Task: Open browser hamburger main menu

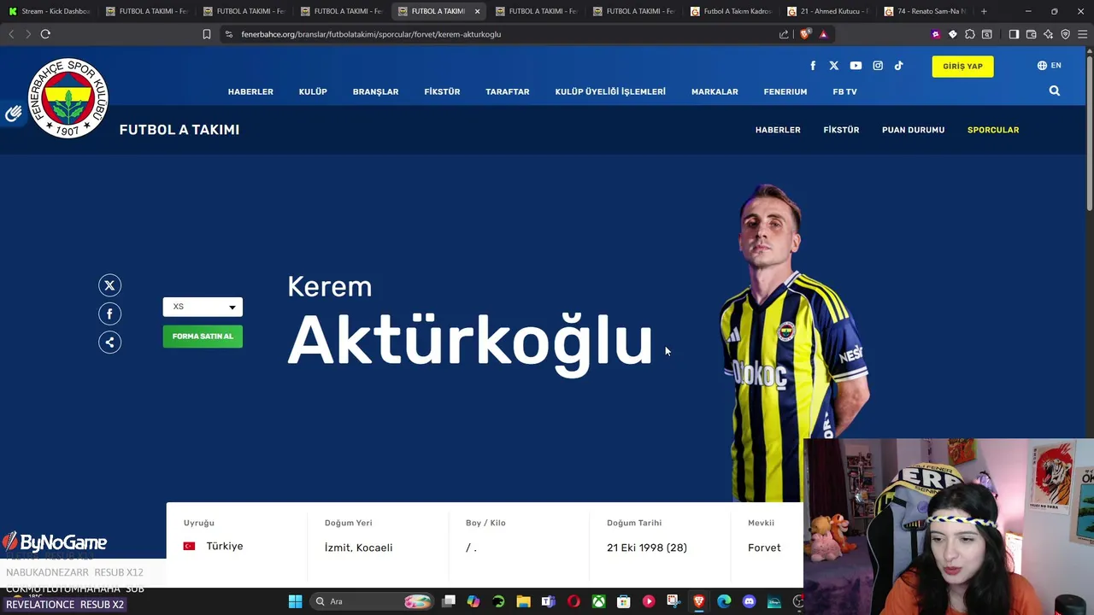Action: pos(1083,34)
